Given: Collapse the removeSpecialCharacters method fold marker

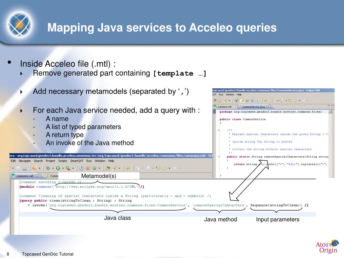Looking at the screenshot, I should pyautogui.click(x=218, y=157).
